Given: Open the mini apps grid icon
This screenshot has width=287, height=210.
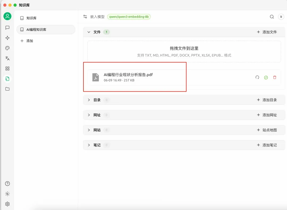Looking at the screenshot, I should click(7, 69).
